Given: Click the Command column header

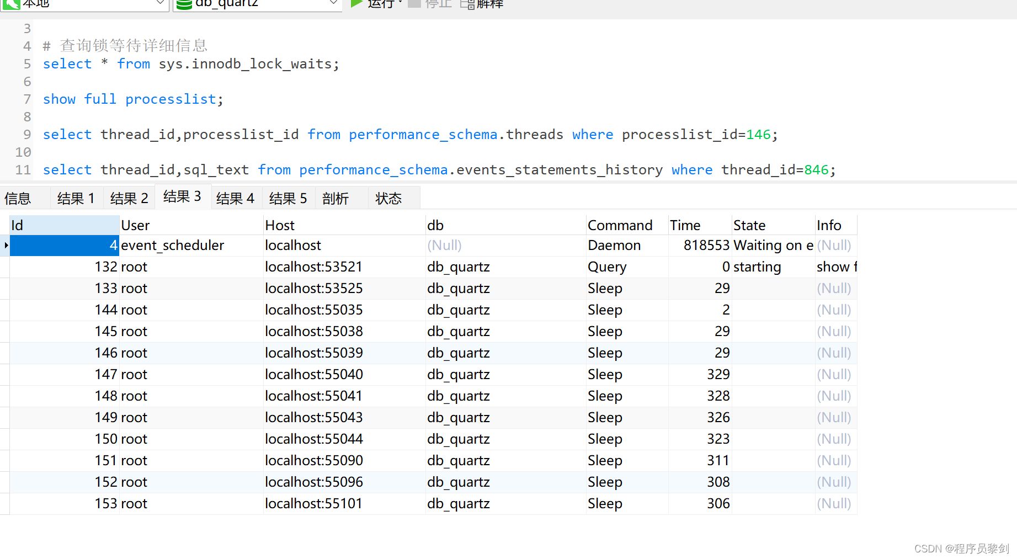Looking at the screenshot, I should point(620,225).
